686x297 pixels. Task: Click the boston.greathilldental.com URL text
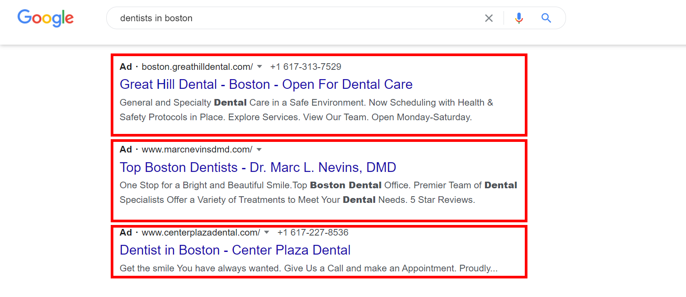tap(197, 67)
